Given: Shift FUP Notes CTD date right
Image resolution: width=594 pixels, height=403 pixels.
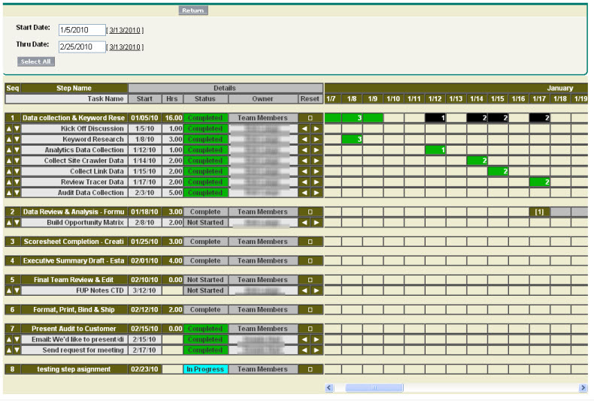Looking at the screenshot, I should coord(317,290).
